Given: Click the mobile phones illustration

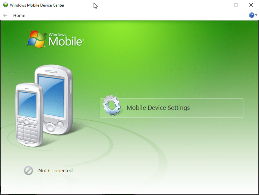Looking at the screenshot, I should pyautogui.click(x=44, y=106).
